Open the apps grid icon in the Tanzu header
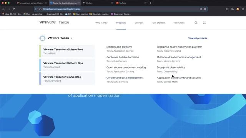 click(204, 23)
